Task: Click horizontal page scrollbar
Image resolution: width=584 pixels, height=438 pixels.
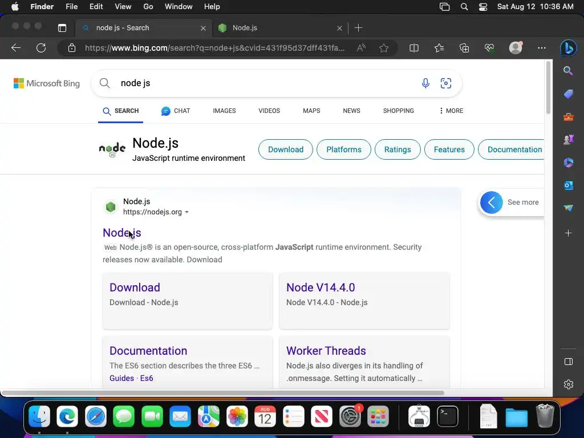Action: [223, 393]
